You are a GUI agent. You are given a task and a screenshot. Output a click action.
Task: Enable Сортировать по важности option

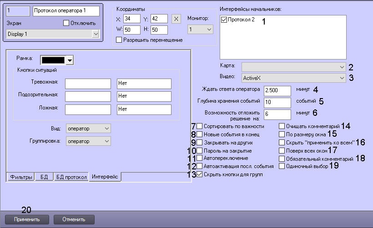[x=200, y=126]
